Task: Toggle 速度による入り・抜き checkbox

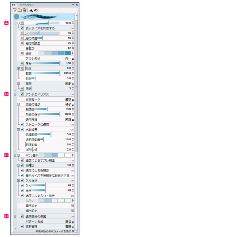Action: click(22, 196)
